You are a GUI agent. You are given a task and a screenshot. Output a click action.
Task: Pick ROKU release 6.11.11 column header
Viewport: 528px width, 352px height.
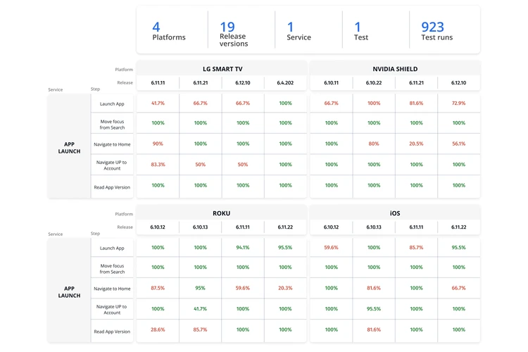click(x=243, y=227)
